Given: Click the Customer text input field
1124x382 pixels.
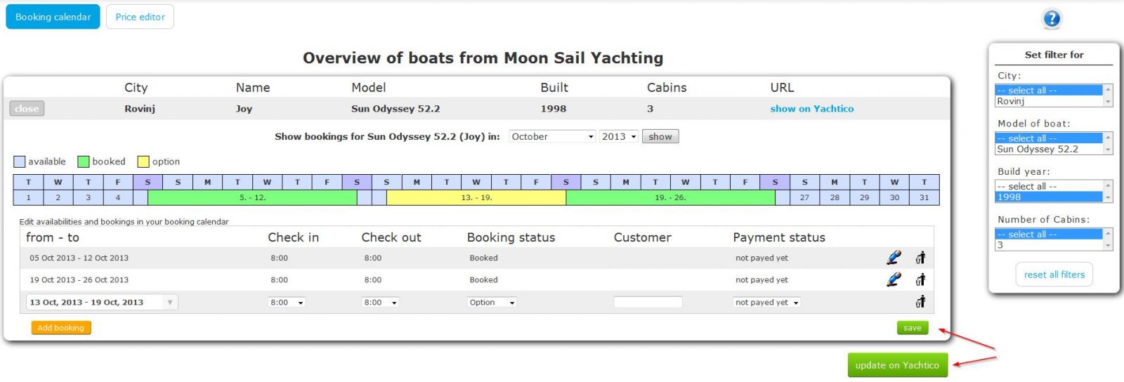Looking at the screenshot, I should tap(648, 303).
